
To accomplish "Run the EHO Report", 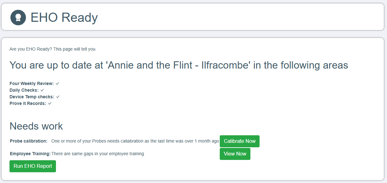I will (x=33, y=166).
